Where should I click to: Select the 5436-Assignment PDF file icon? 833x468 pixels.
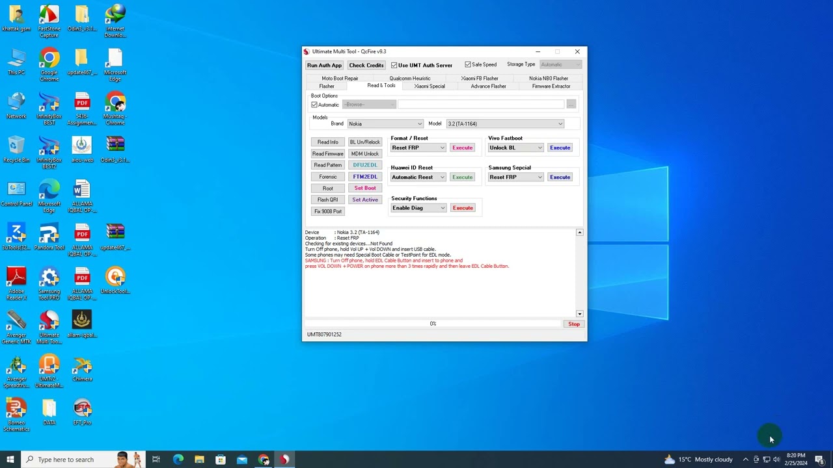[82, 109]
